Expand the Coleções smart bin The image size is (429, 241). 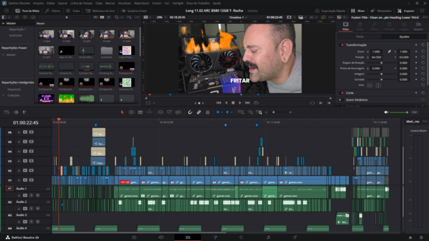[x=4, y=95]
